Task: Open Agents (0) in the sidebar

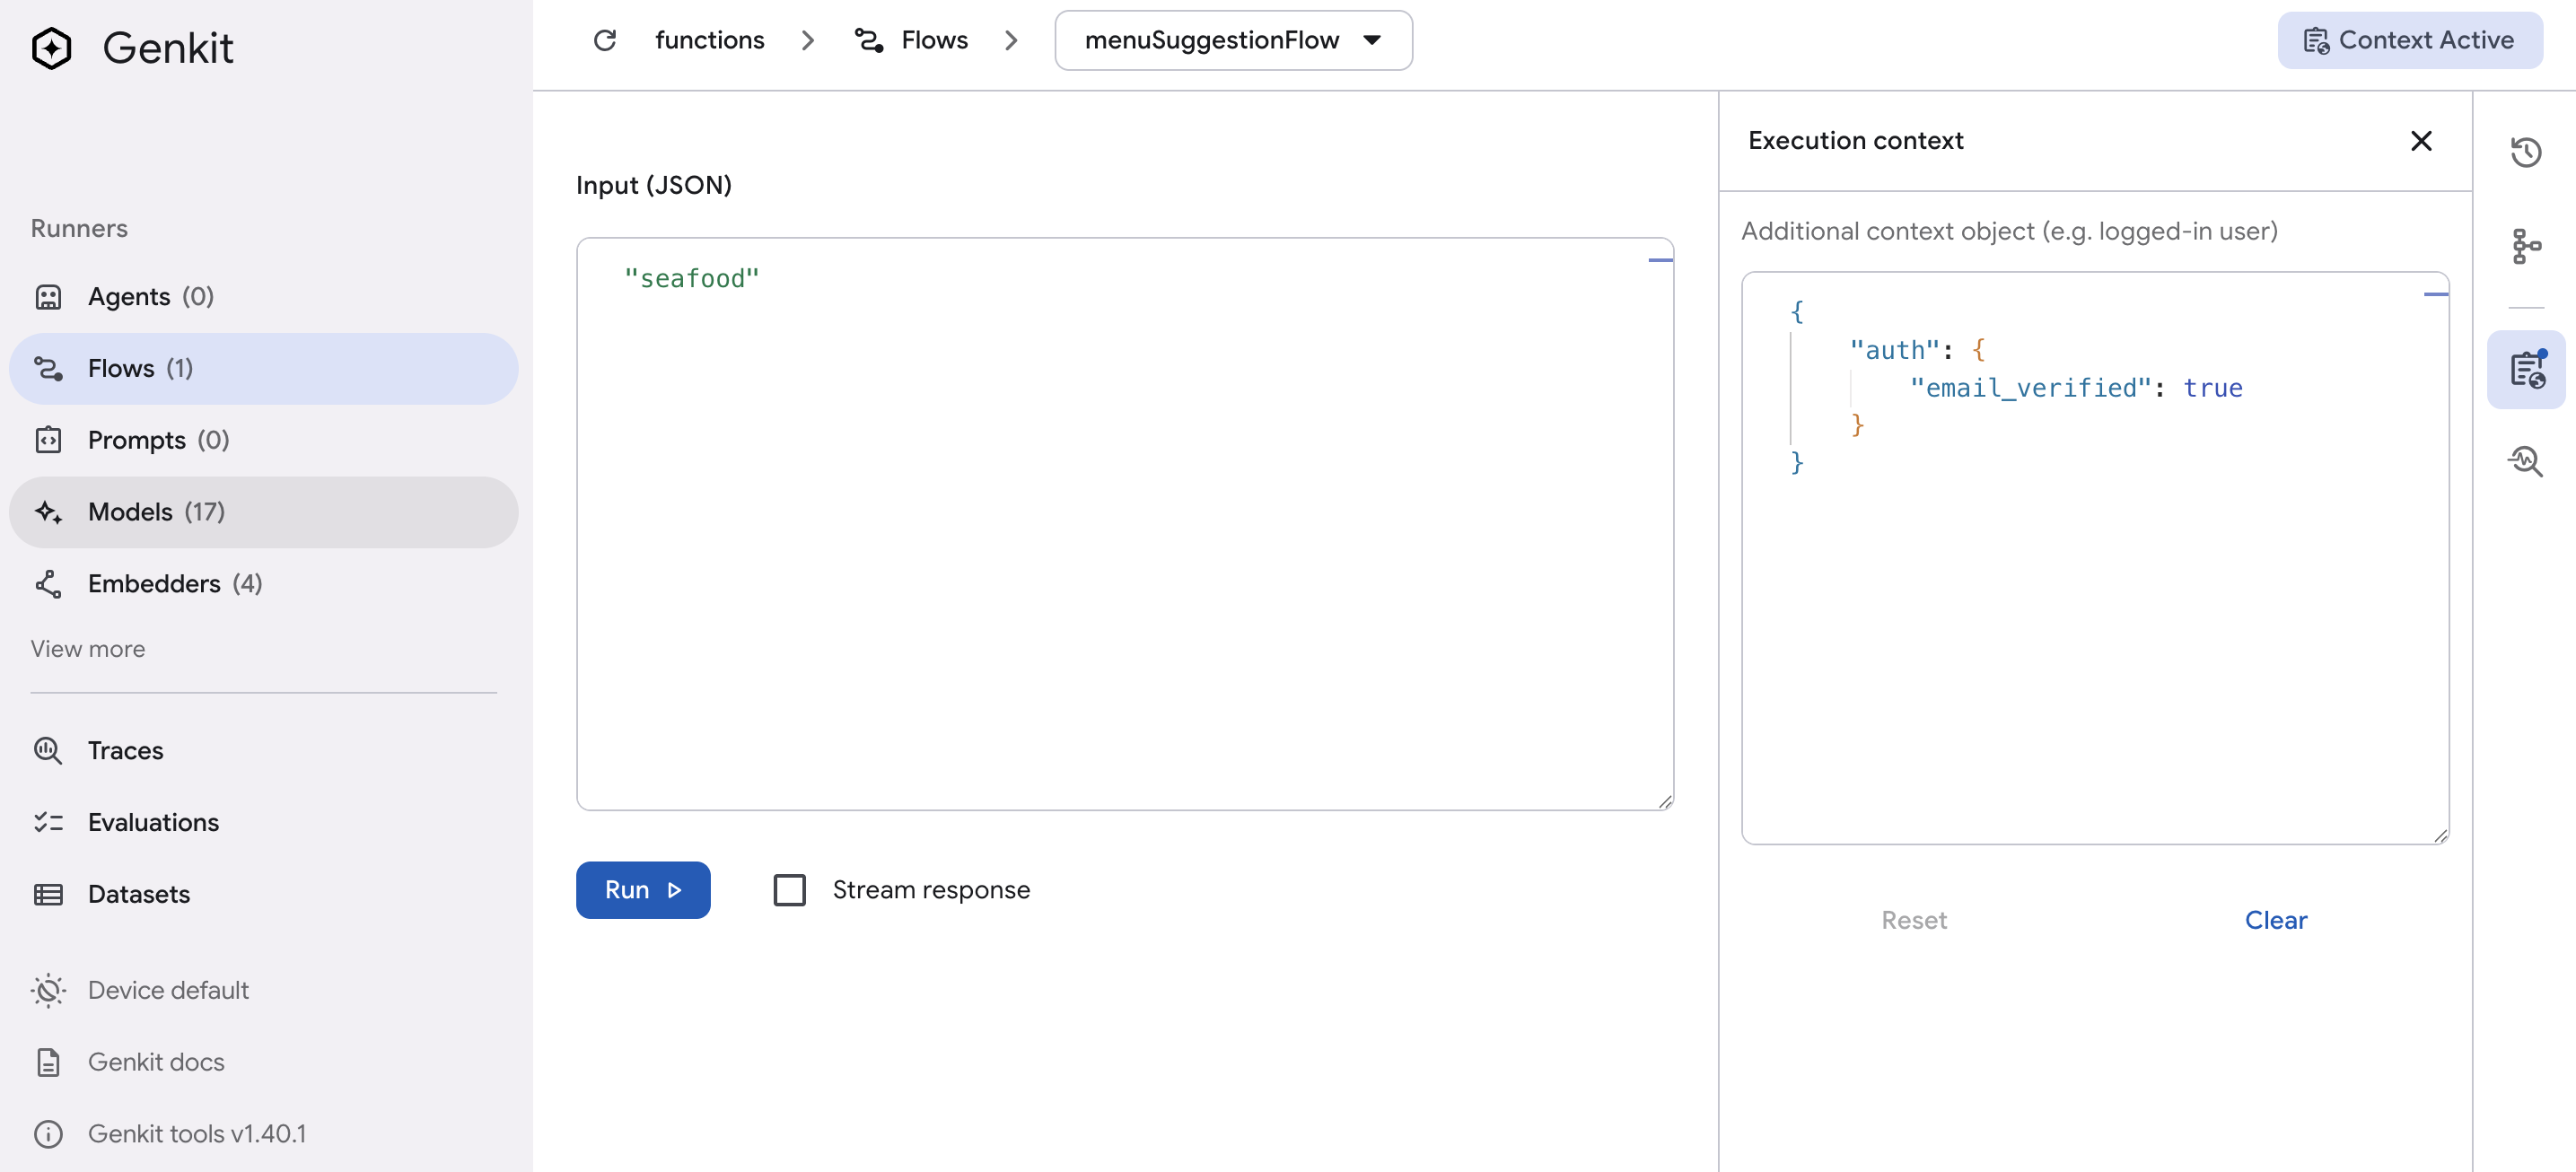Action: pyautogui.click(x=264, y=297)
